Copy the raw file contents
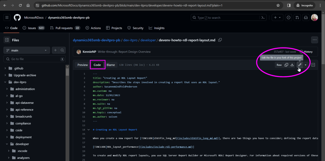 point(287,65)
